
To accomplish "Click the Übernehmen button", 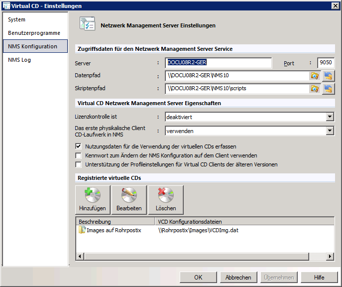I will [x=279, y=277].
